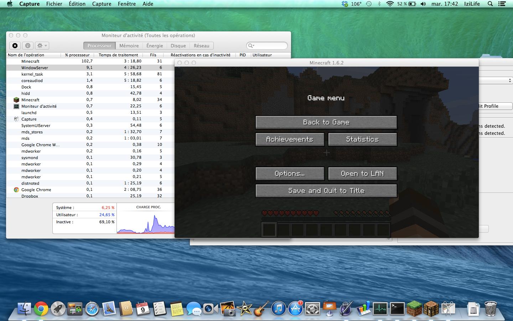This screenshot has height=321, width=513.
Task: Open GarageBand guitar icon in Dock
Action: pos(261,309)
